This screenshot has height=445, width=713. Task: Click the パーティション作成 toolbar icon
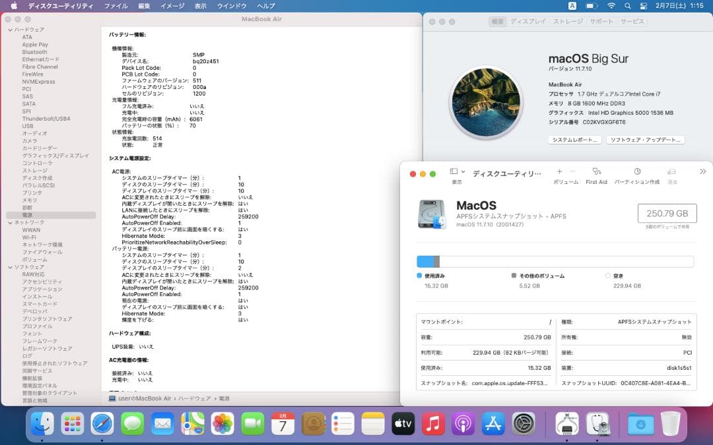click(x=637, y=171)
